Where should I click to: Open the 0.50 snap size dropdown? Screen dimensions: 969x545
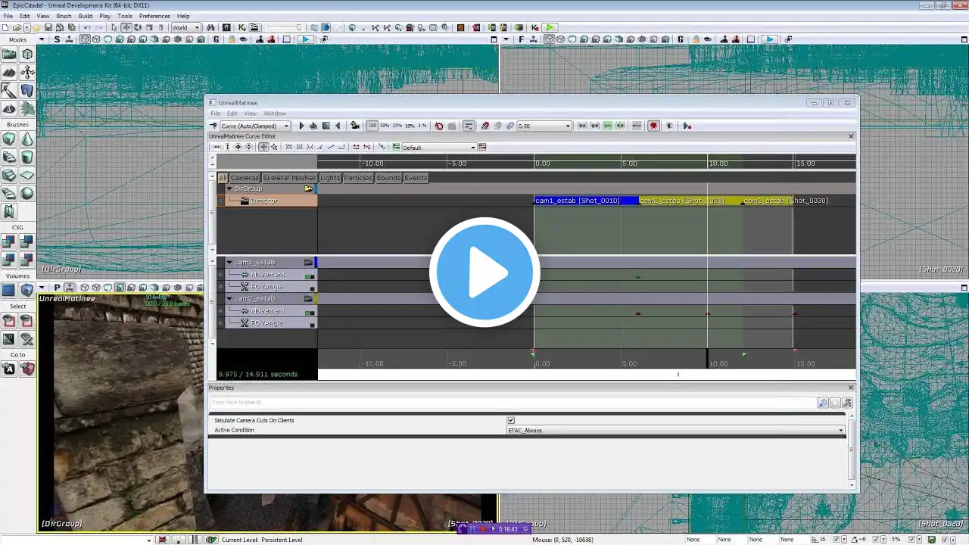[544, 126]
